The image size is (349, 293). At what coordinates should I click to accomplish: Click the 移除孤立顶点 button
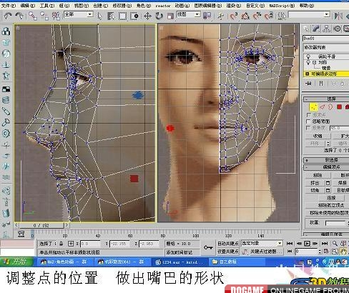tap(328, 205)
